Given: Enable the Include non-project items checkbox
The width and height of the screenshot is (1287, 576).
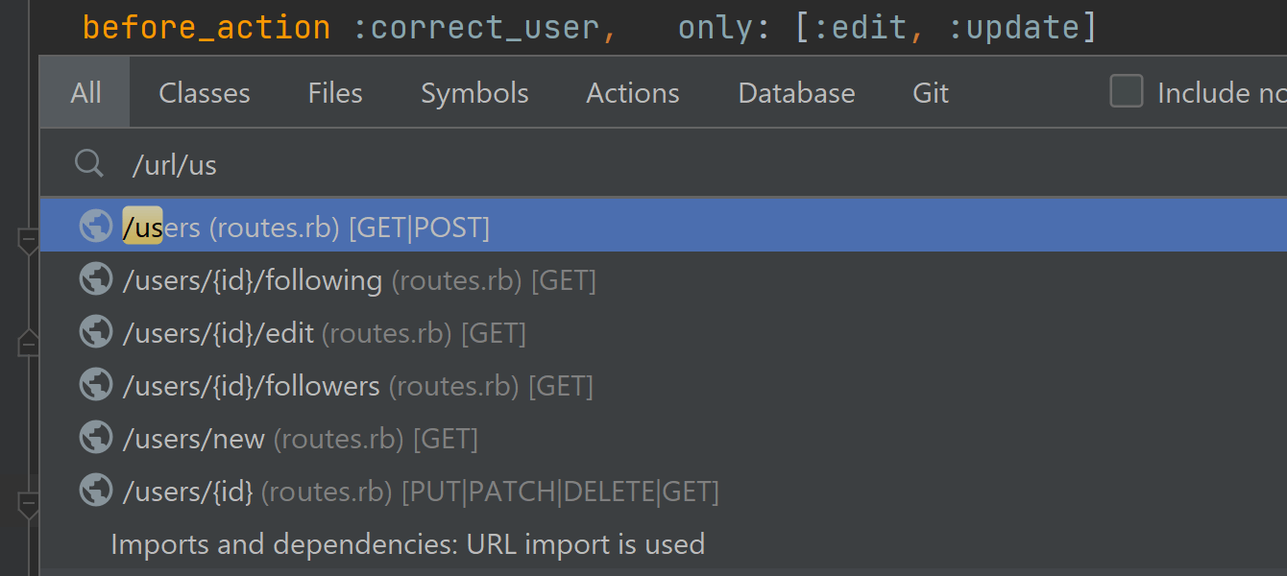Looking at the screenshot, I should (1127, 92).
